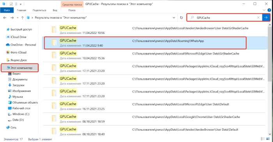Go forward with the right arrow
Image resolution: width=273 pixels, height=142 pixels.
(12, 18)
